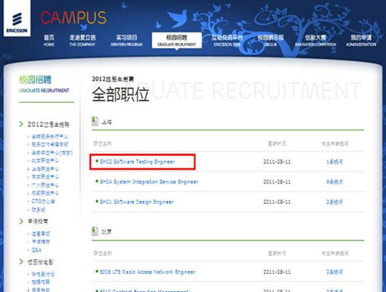Expand the third green-arrow sidebar section

click(x=21, y=261)
